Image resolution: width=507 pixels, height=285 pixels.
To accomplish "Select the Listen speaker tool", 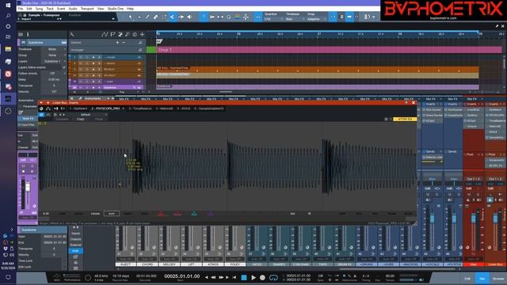I will click(189, 17).
